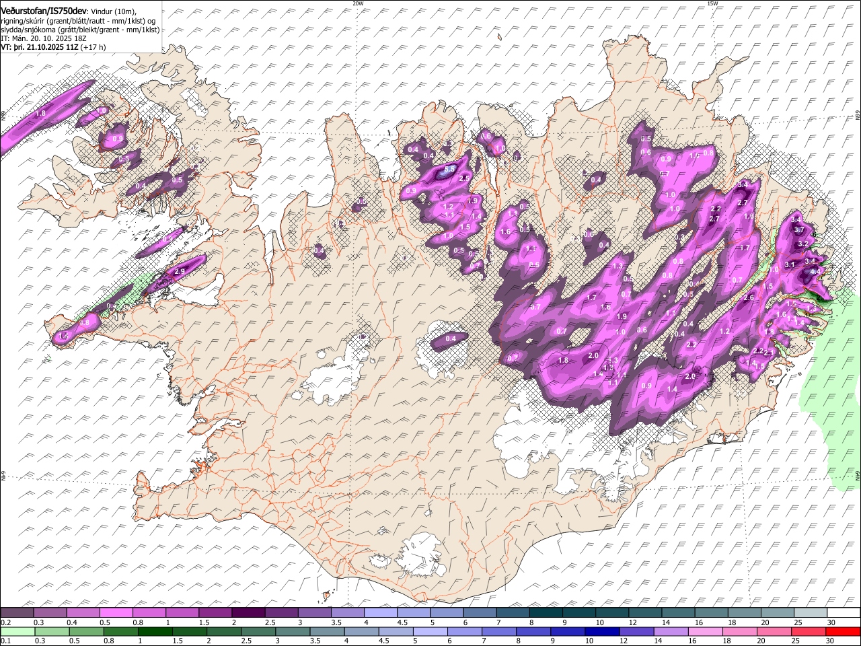The height and width of the screenshot is (646, 861).
Task: Click the '4.4' precipitation value on the map
Action: click(815, 271)
